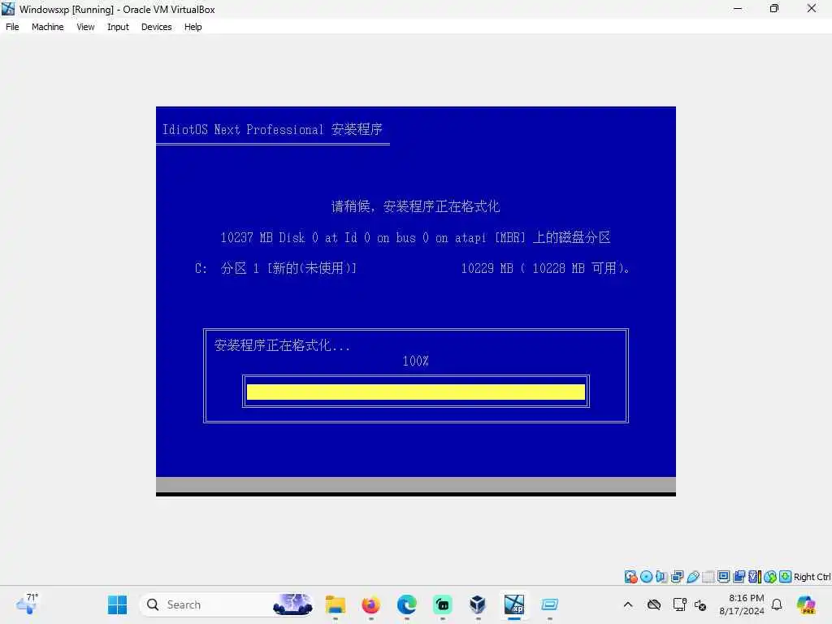Screen dimensions: 832x624
Task: Click the network tray icon
Action: 679,604
